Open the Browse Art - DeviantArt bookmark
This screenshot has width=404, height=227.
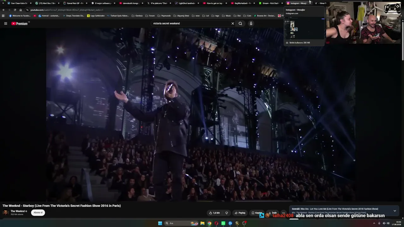pos(264,16)
